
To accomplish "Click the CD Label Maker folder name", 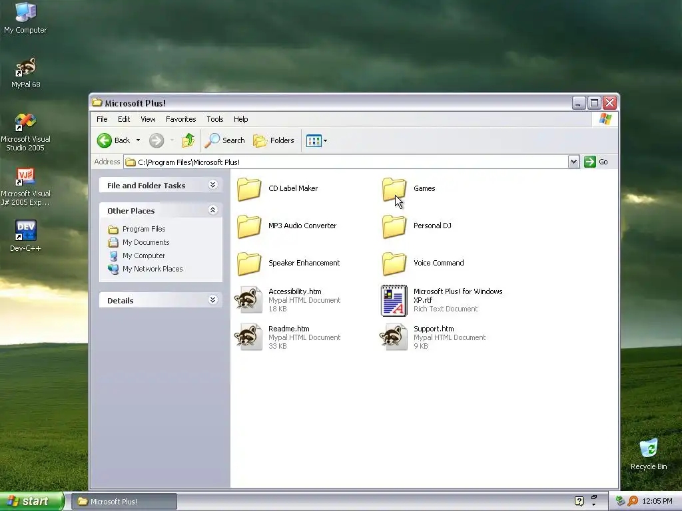I will point(293,188).
